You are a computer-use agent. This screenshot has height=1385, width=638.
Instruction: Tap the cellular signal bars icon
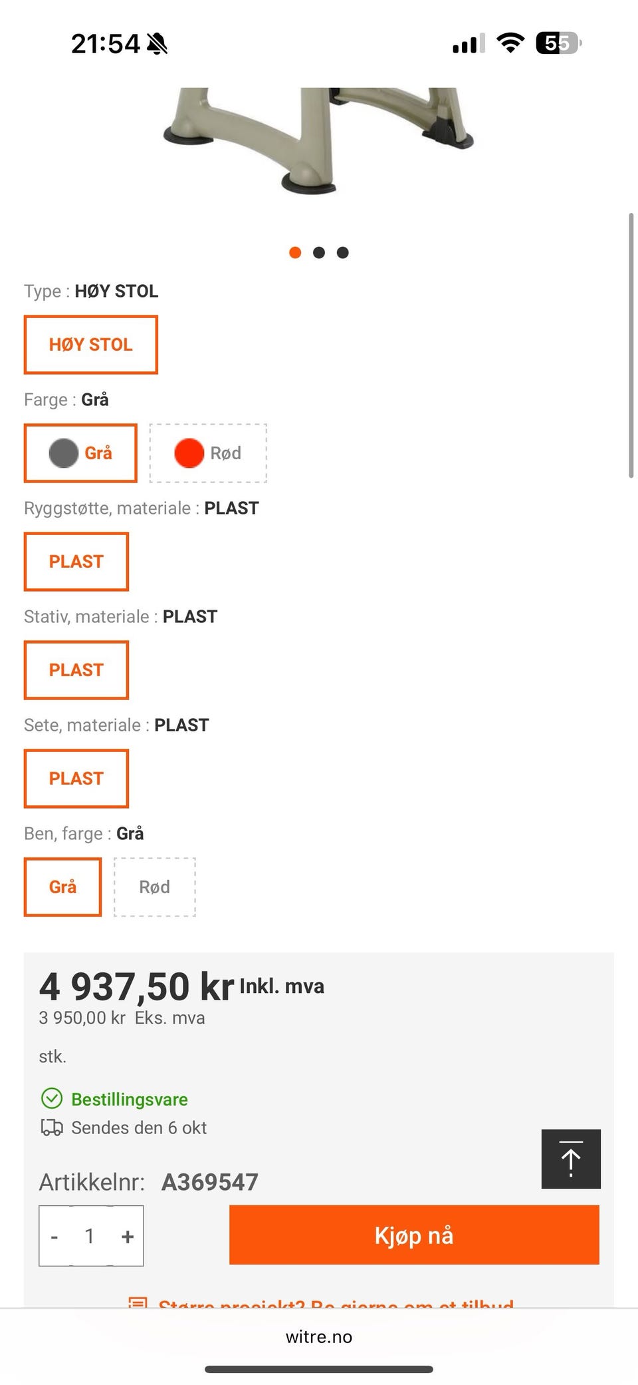469,44
